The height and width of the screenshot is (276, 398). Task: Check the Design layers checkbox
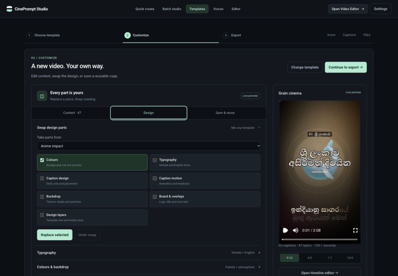42,215
